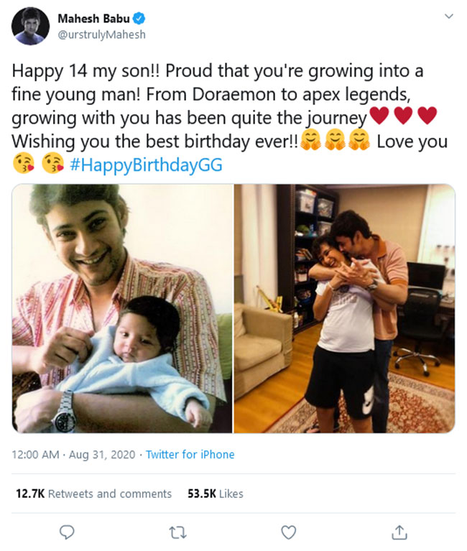The width and height of the screenshot is (467, 551).
Task: Open the #HappyBirthdayGG hashtag
Action: point(147,165)
